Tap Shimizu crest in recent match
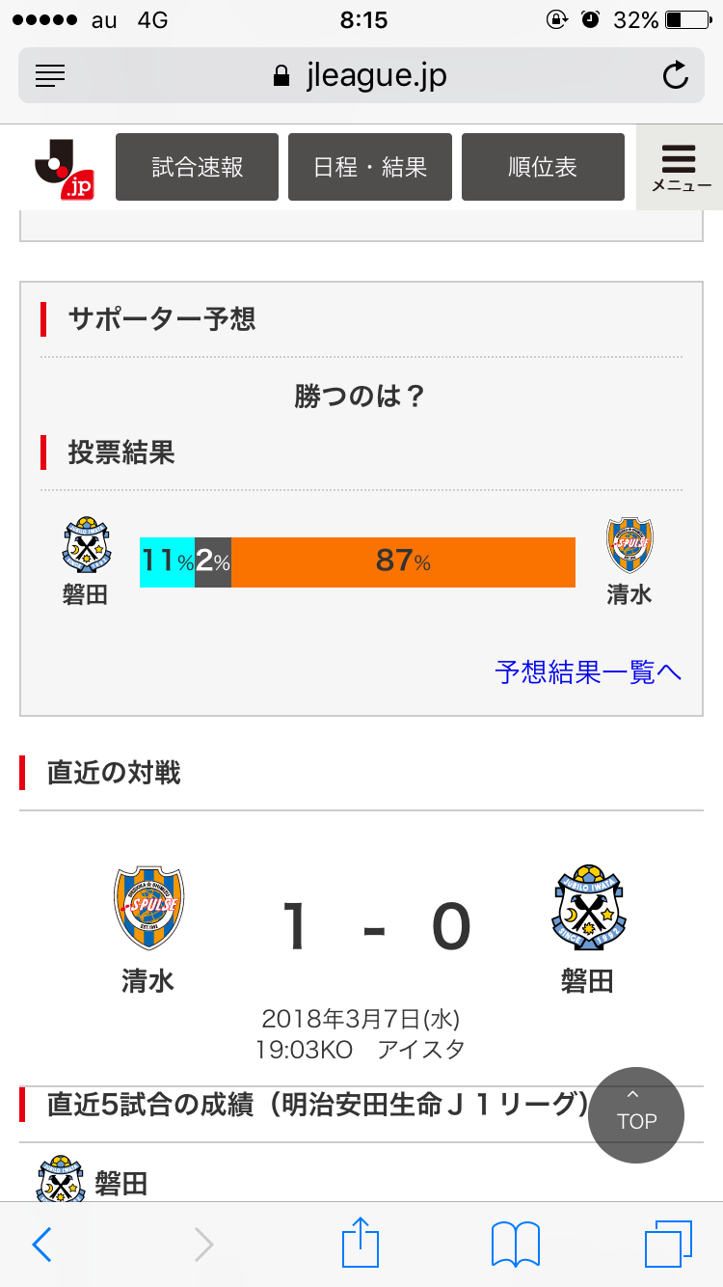 (148, 908)
